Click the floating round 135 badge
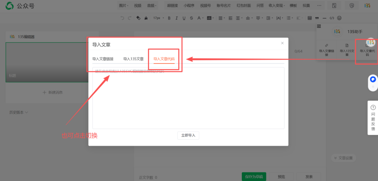This screenshot has height=181, width=378. pos(371,42)
